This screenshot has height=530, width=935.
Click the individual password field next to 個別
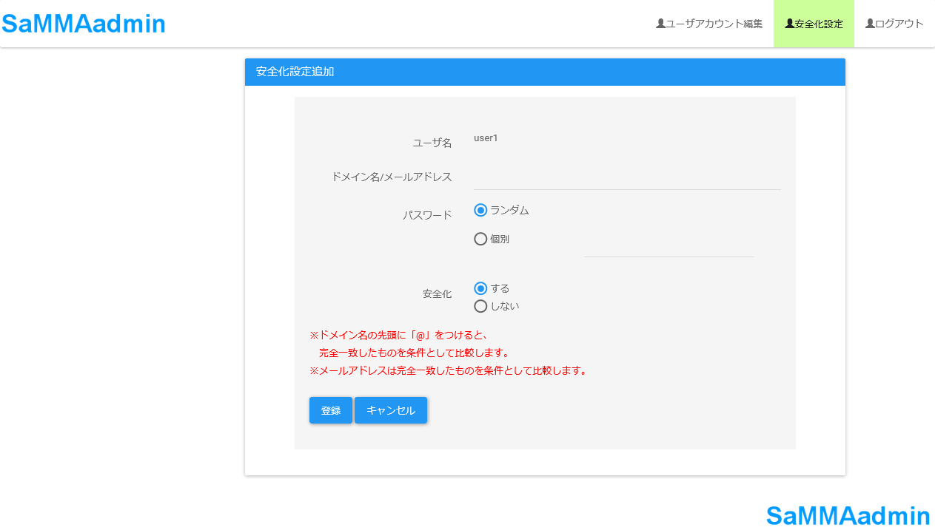point(668,245)
